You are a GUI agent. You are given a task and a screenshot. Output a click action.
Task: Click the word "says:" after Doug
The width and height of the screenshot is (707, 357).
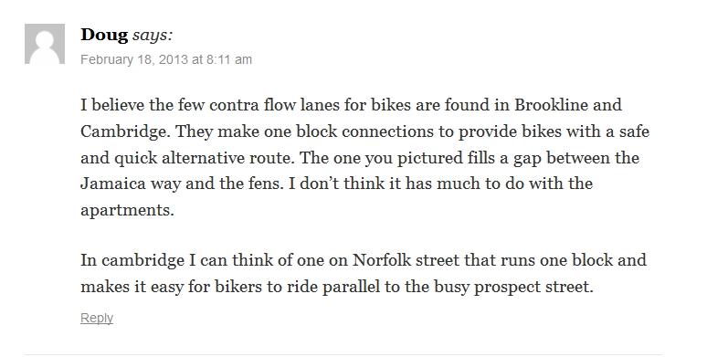[153, 36]
